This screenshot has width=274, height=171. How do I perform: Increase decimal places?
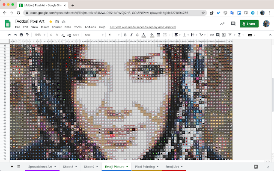pos(69,35)
